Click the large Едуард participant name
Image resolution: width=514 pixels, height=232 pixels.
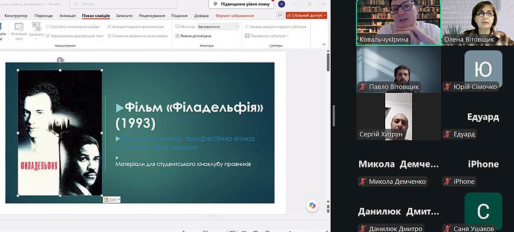pyautogui.click(x=483, y=117)
